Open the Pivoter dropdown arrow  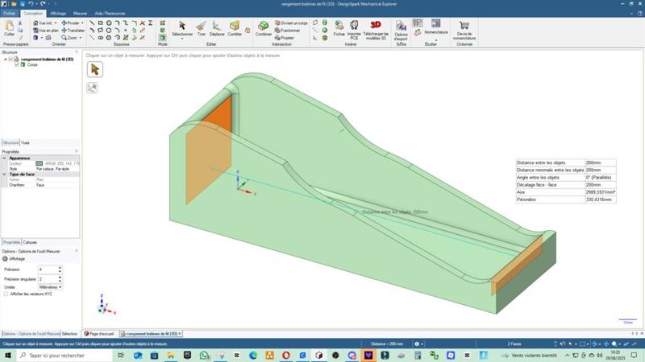(x=82, y=23)
